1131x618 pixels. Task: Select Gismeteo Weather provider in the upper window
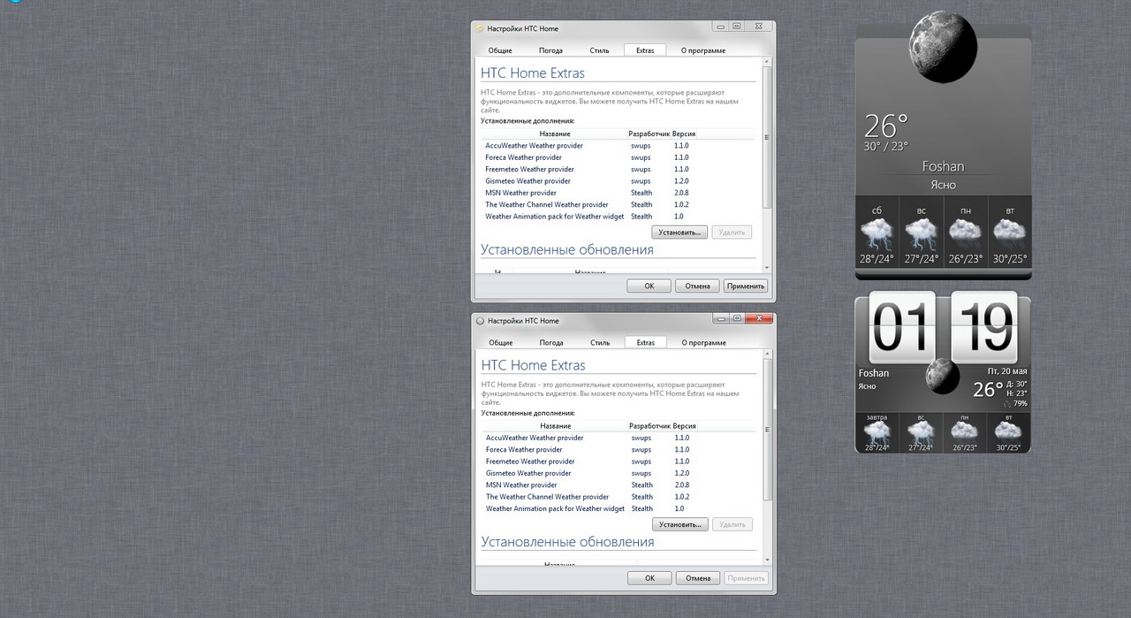tap(619, 181)
